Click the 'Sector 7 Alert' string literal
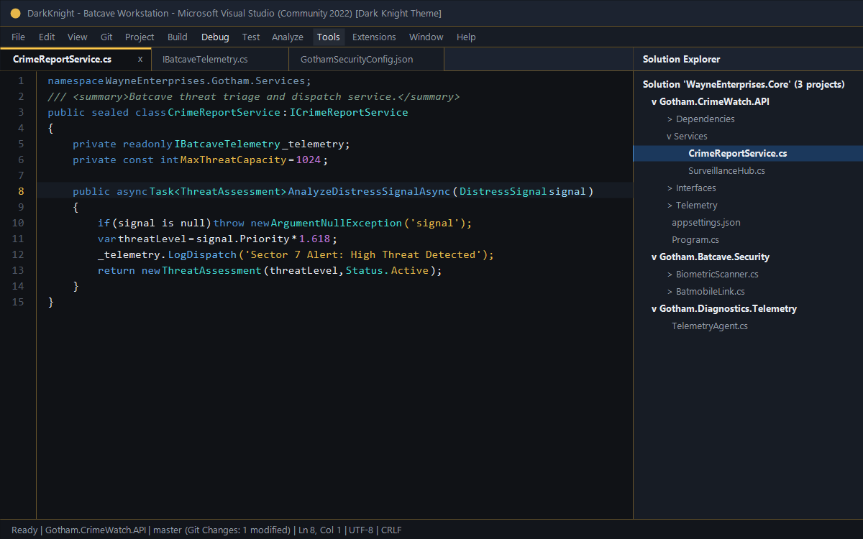The image size is (863, 539). (x=365, y=254)
